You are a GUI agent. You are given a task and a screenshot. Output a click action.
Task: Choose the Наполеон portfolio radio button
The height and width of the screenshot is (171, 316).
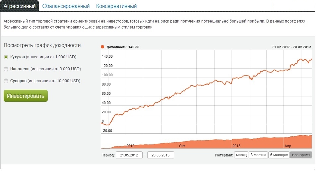click(6, 69)
